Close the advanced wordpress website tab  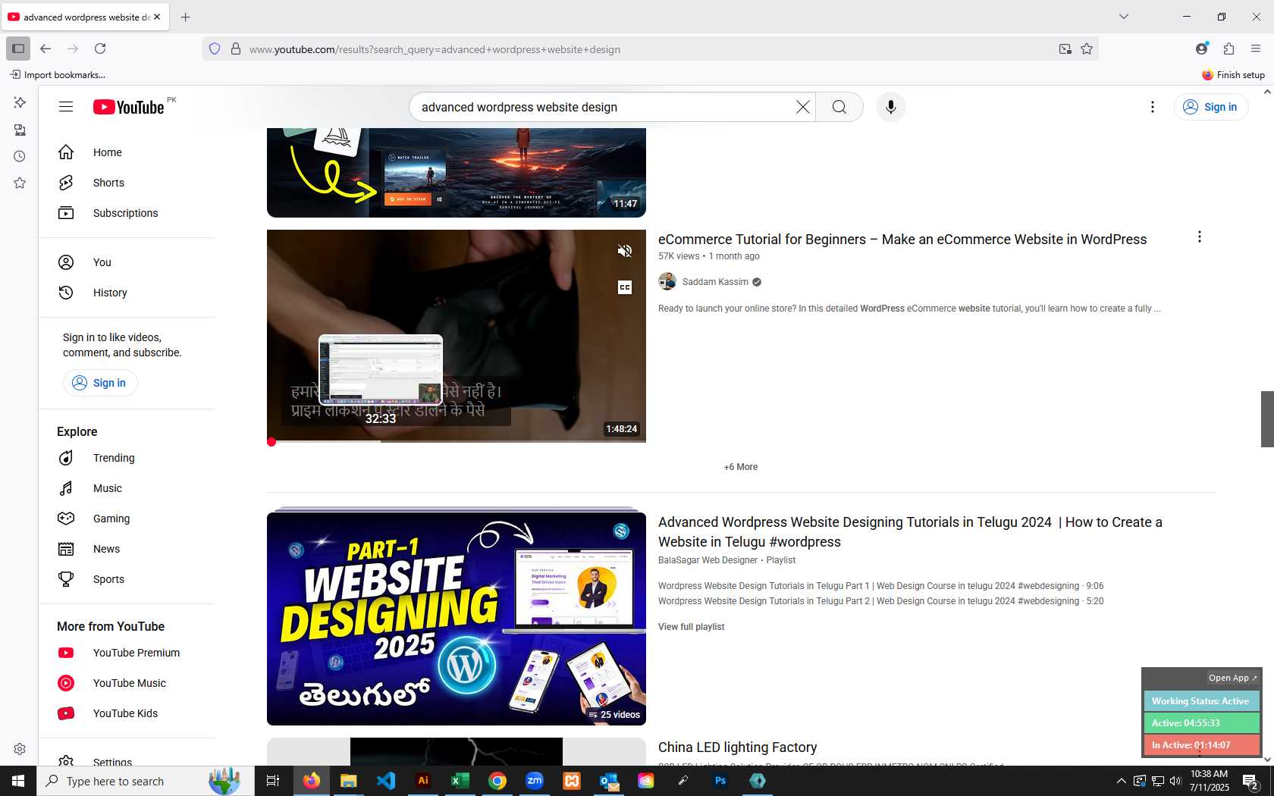coord(157,17)
